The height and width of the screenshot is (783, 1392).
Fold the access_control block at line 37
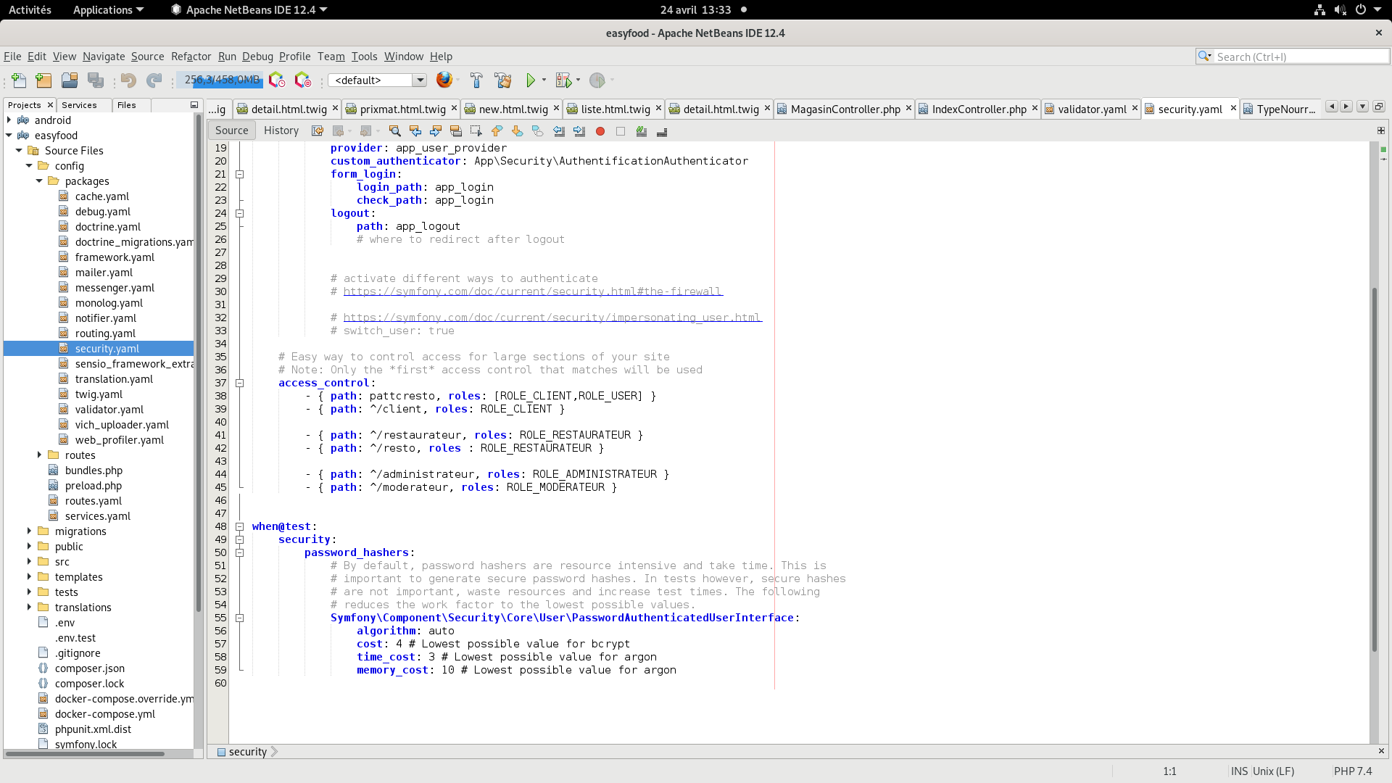pos(240,383)
